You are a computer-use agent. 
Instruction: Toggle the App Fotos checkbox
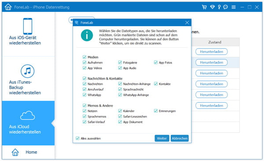156,63
